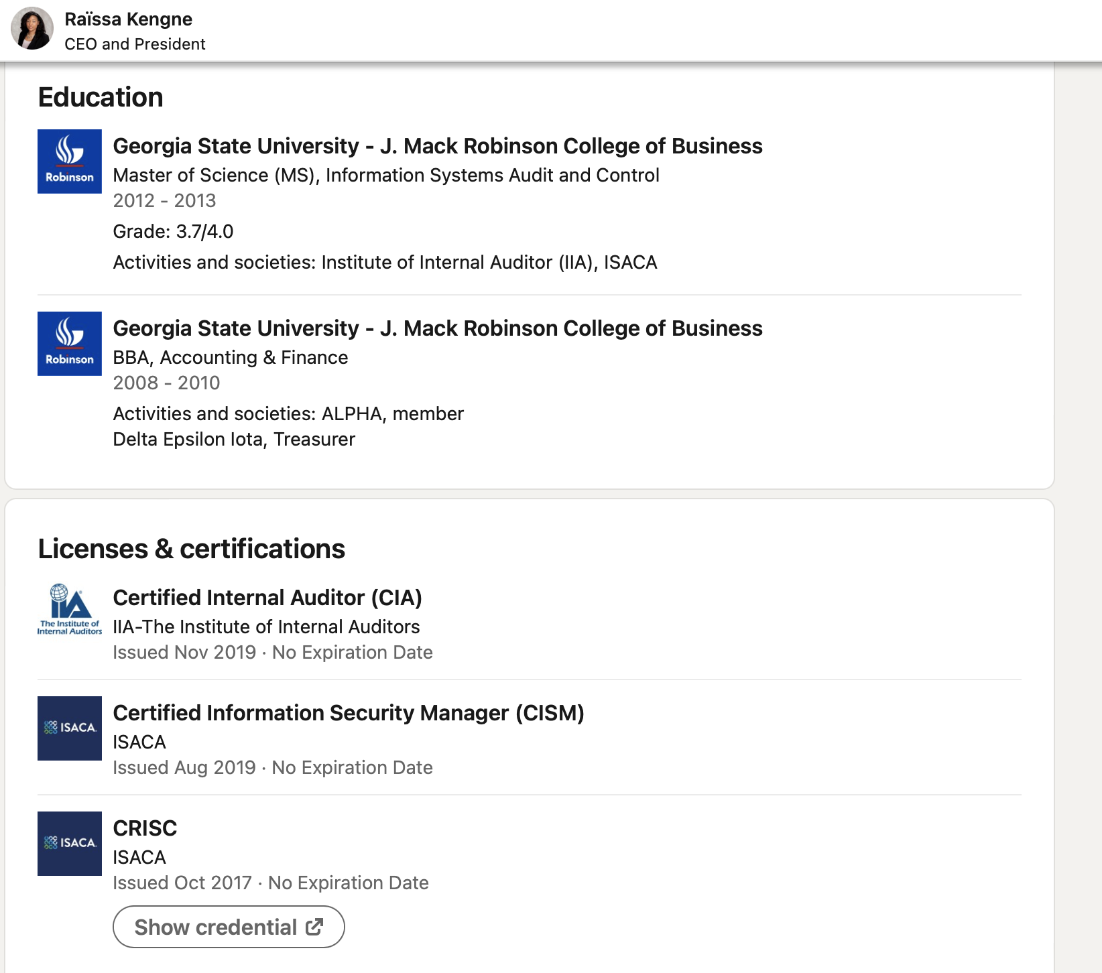This screenshot has height=973, width=1102.
Task: Click the Show credential button
Action: coord(229,927)
